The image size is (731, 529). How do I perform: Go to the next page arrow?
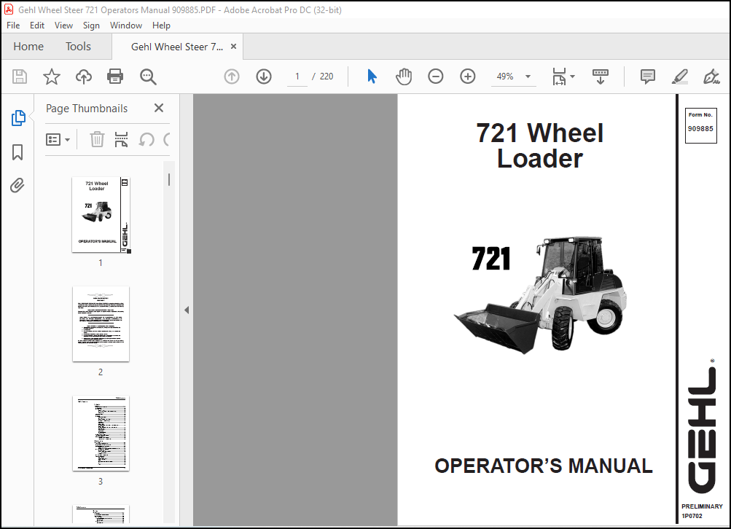tap(264, 77)
